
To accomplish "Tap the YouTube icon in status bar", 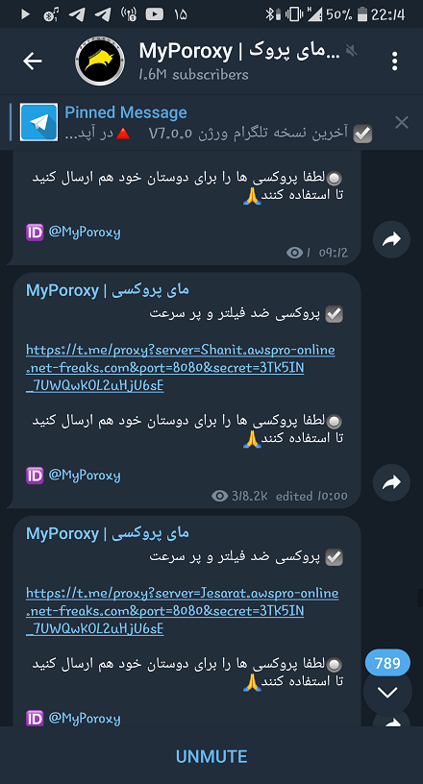I will click(155, 14).
